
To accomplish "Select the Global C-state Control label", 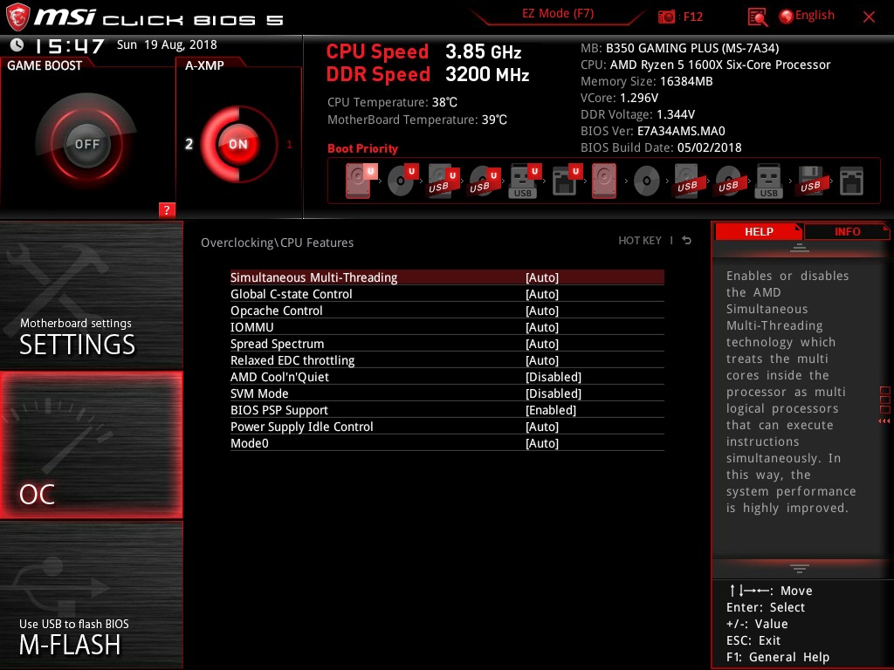I will (291, 294).
